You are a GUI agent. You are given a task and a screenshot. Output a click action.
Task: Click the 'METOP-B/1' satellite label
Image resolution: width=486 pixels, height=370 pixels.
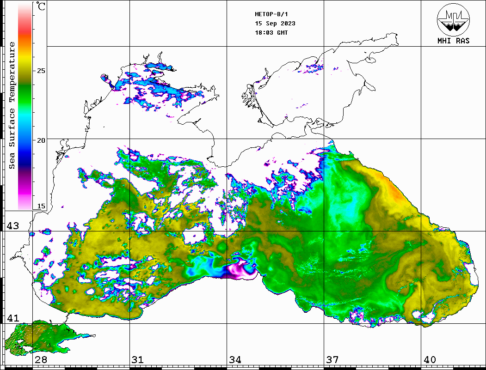(x=271, y=14)
